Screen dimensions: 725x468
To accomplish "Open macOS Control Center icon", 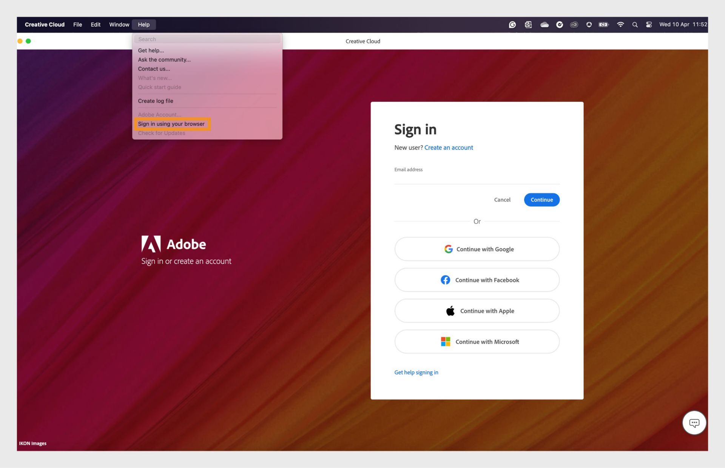I will pyautogui.click(x=649, y=25).
